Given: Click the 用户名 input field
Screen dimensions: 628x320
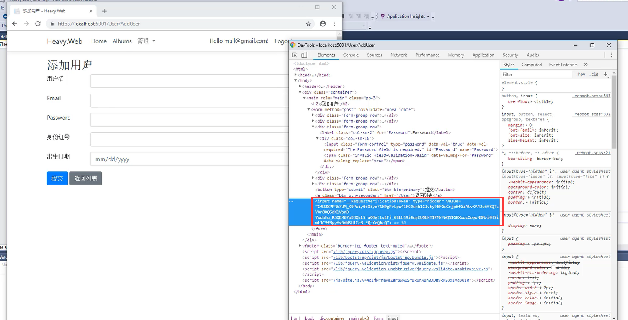Looking at the screenshot, I should pos(189,81).
